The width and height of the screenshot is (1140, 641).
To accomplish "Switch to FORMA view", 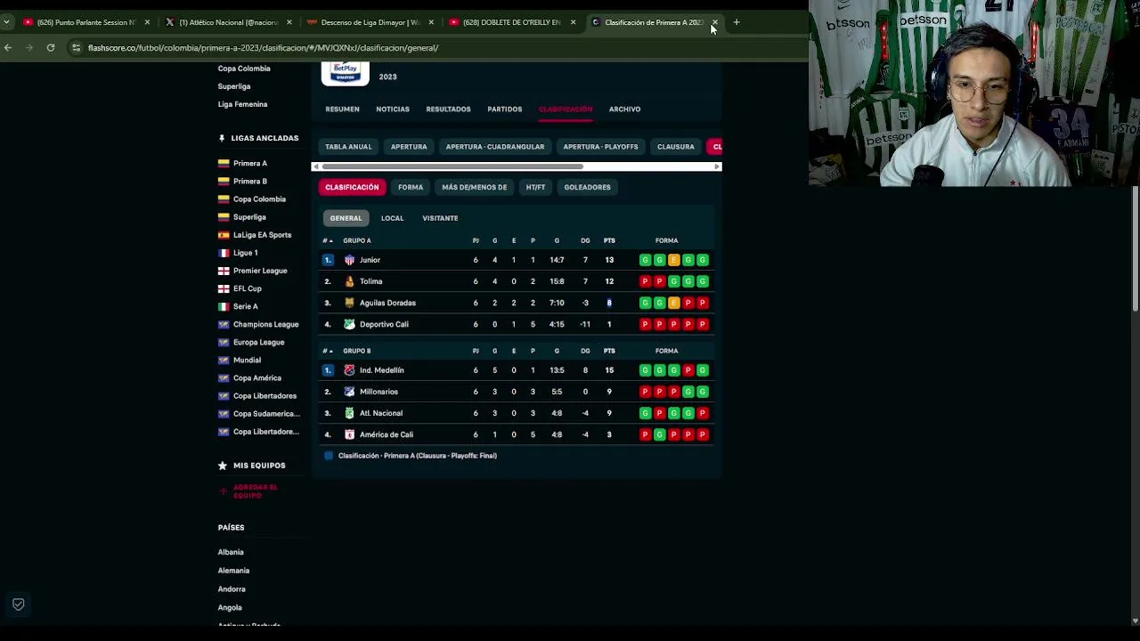I will [411, 187].
